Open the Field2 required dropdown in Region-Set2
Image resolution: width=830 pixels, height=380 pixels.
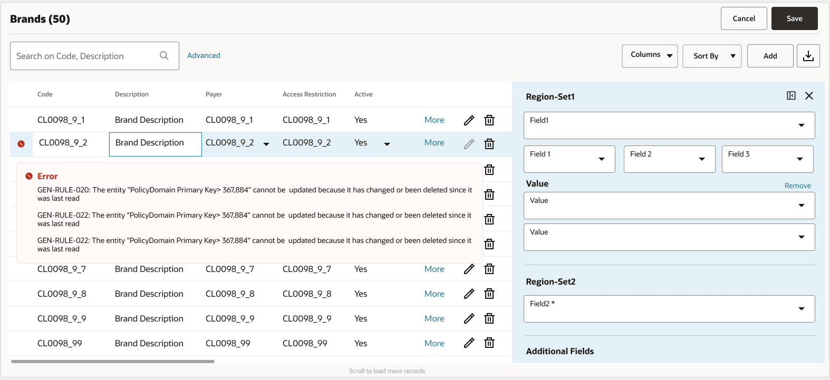(x=669, y=309)
